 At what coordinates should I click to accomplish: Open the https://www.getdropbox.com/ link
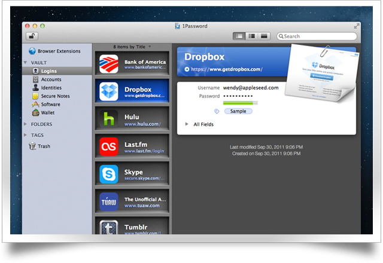point(227,69)
